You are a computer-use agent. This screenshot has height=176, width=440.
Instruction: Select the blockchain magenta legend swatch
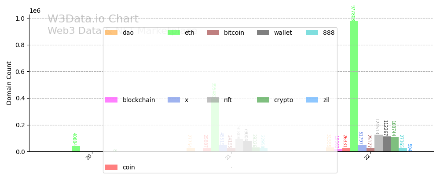(111, 100)
